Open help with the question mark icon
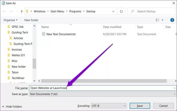 tap(172, 20)
